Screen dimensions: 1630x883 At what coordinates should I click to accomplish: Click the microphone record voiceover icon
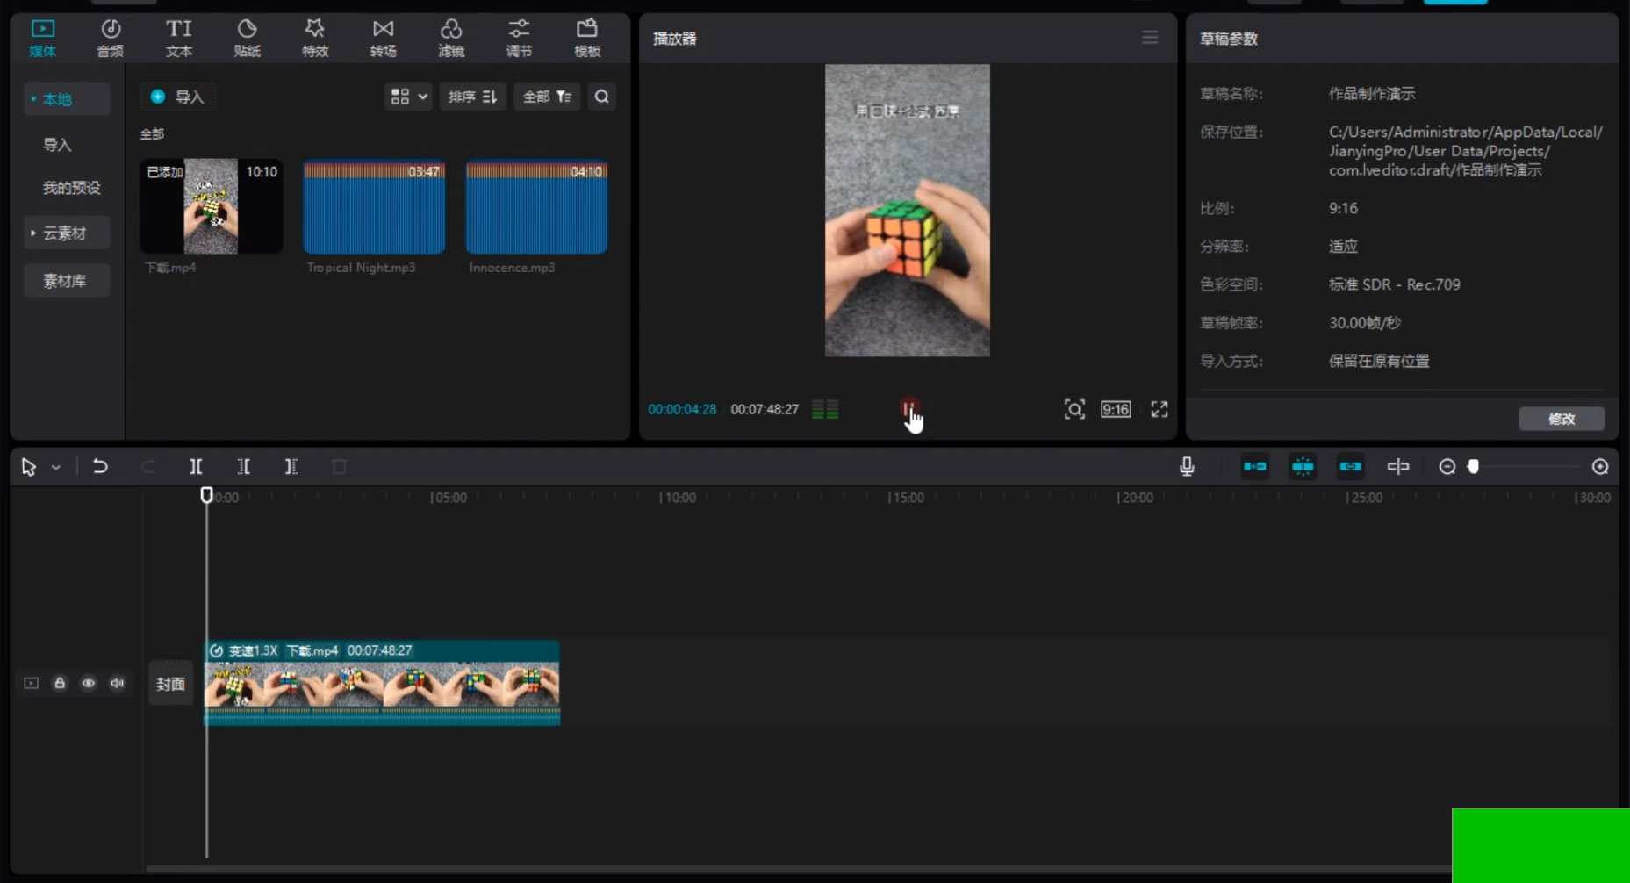pyautogui.click(x=1187, y=466)
